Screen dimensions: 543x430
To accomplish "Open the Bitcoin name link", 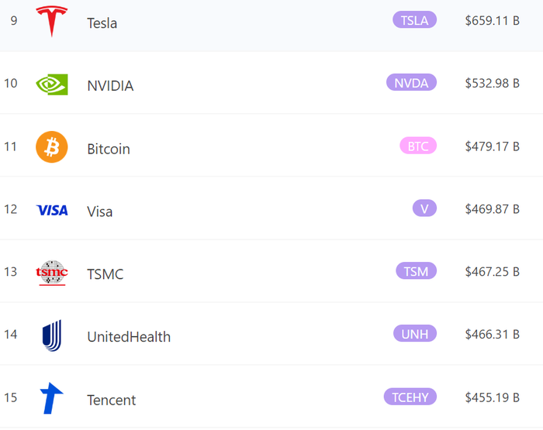I will tap(109, 149).
